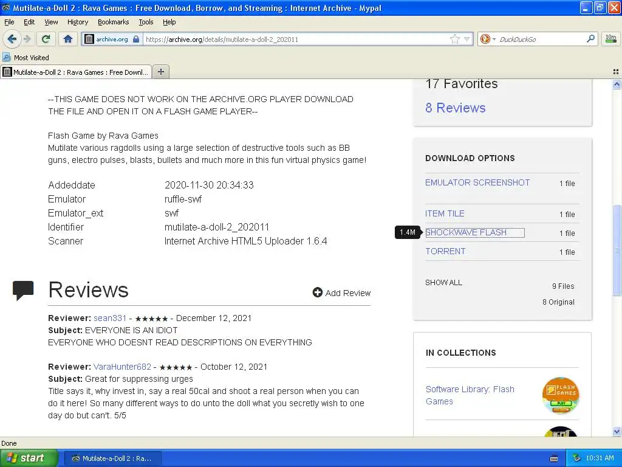Click the scrollbar up arrow
622x467 pixels.
617,84
